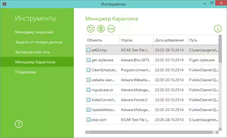Click file icon beside get-styles.exe
The image size is (227, 138).
(88, 60)
